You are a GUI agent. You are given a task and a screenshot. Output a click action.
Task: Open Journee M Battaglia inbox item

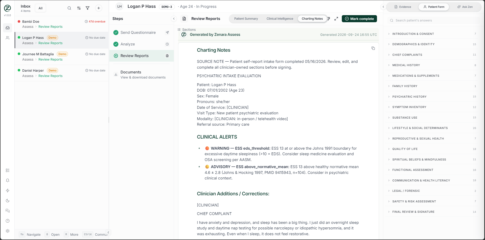pos(62,57)
